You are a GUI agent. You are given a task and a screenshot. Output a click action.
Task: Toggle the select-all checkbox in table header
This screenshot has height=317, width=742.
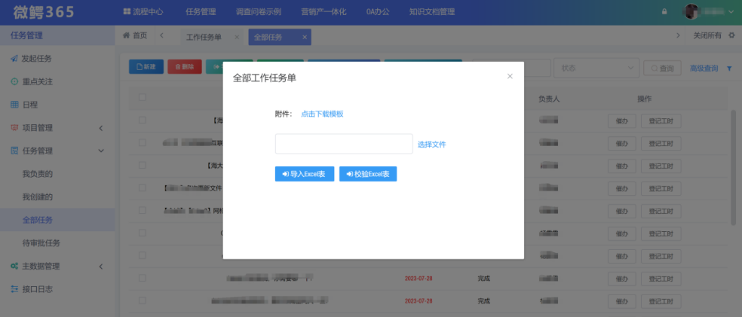click(x=143, y=98)
